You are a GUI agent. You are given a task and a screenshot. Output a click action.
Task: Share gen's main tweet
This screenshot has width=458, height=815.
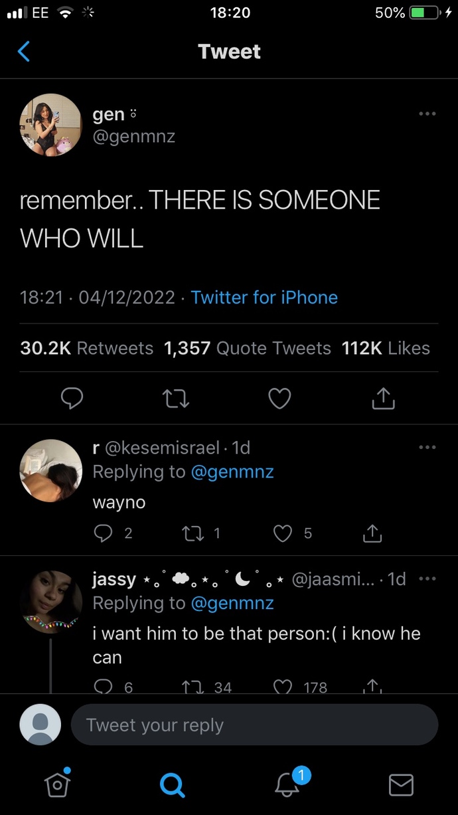pos(384,397)
